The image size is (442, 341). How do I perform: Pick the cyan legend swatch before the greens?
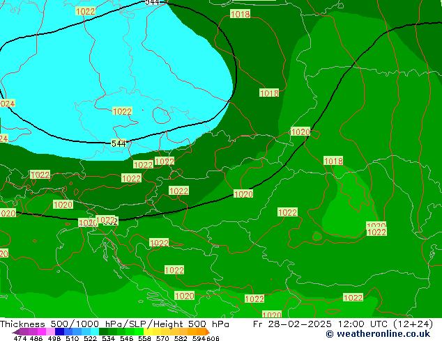[x=95, y=331]
